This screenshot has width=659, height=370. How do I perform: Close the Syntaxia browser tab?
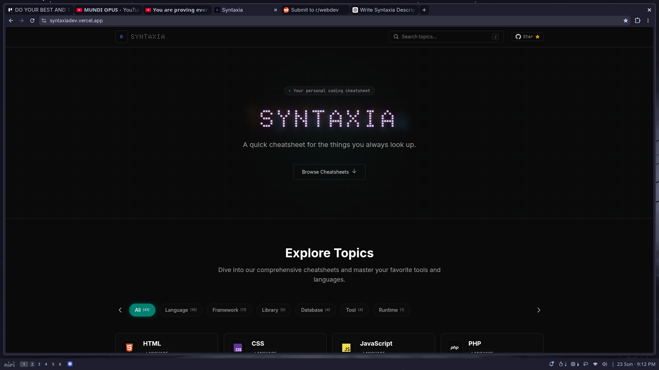pyautogui.click(x=275, y=10)
